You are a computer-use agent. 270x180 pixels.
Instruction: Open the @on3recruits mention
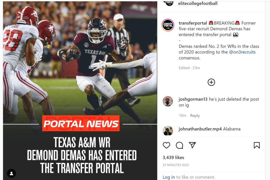point(242,52)
